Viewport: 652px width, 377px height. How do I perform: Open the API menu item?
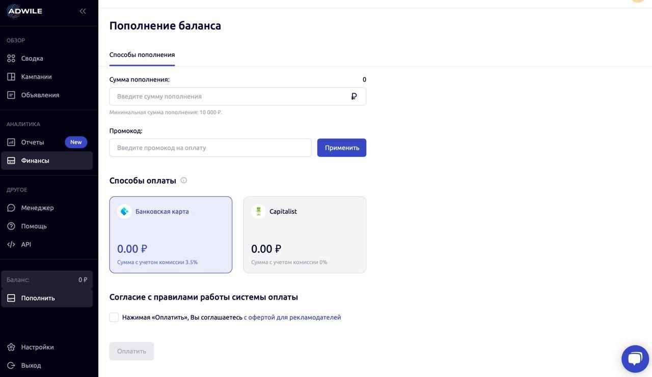[x=47, y=245]
